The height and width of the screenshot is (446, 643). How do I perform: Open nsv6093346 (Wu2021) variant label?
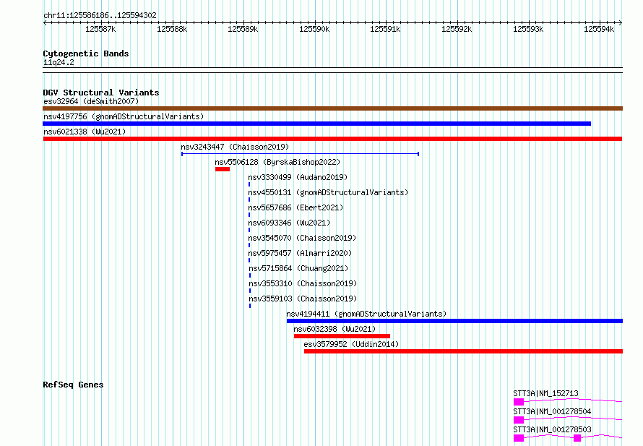tap(289, 223)
